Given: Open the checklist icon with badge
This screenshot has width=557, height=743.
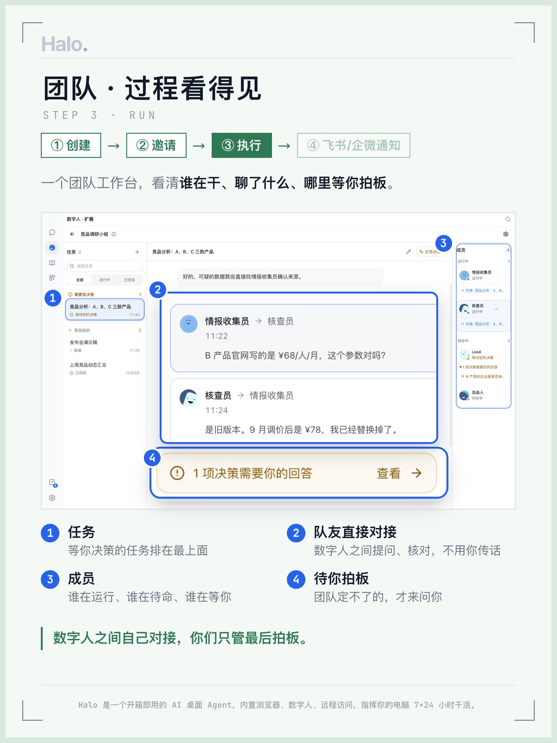Looking at the screenshot, I should point(52,482).
